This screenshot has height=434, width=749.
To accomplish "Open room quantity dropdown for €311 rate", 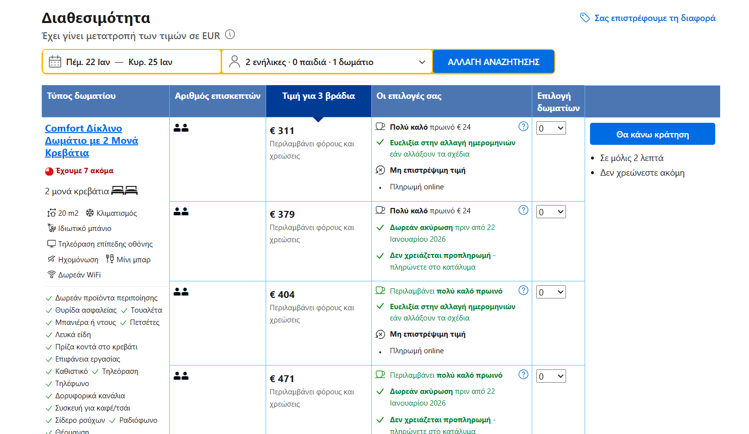I will 551,128.
